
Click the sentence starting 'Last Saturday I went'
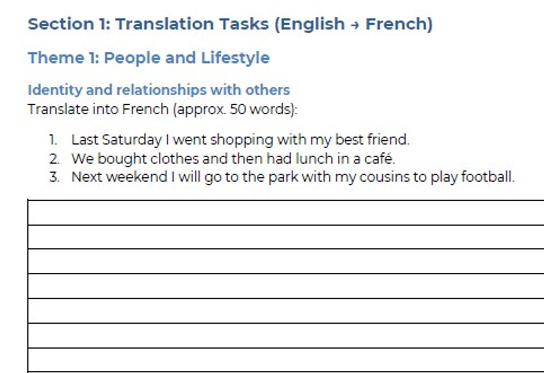[240, 140]
